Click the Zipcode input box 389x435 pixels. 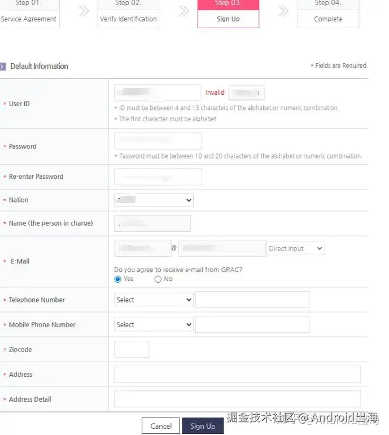(132, 349)
